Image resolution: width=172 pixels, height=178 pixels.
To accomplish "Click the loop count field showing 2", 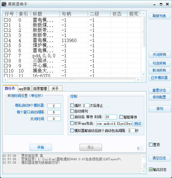I will (86, 106).
